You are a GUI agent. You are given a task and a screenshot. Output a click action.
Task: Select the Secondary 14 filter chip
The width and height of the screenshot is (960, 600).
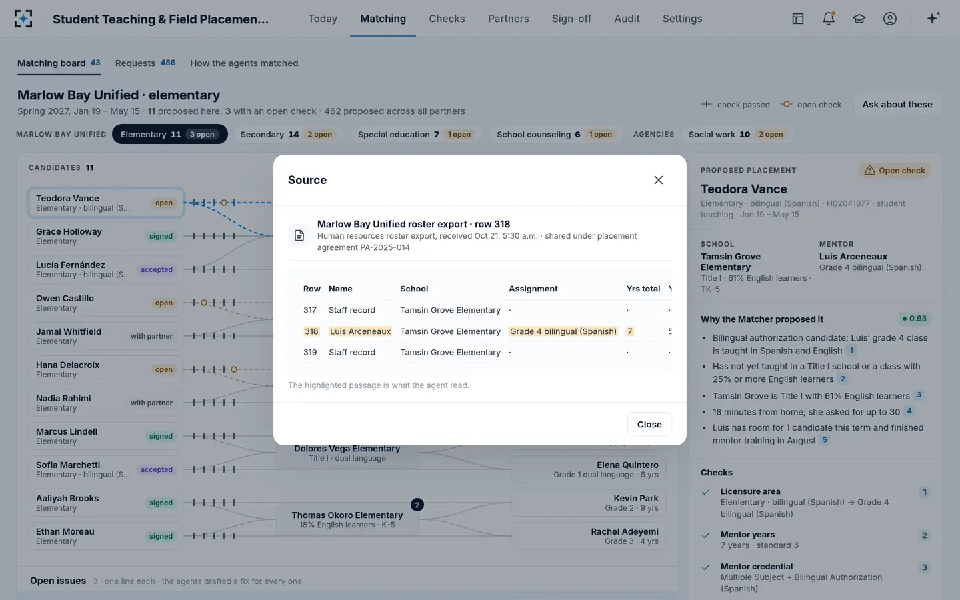[287, 135]
